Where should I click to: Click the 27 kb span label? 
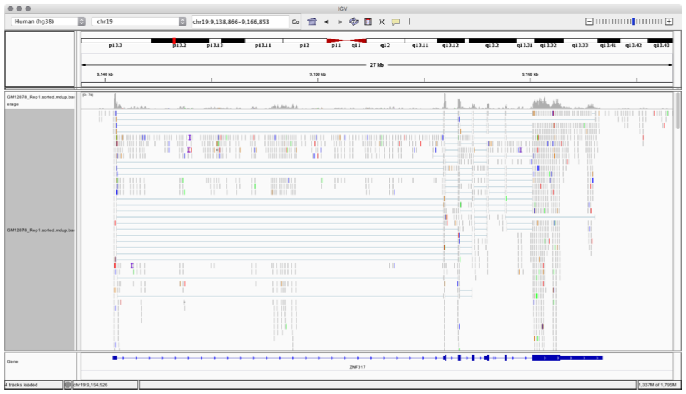click(377, 65)
